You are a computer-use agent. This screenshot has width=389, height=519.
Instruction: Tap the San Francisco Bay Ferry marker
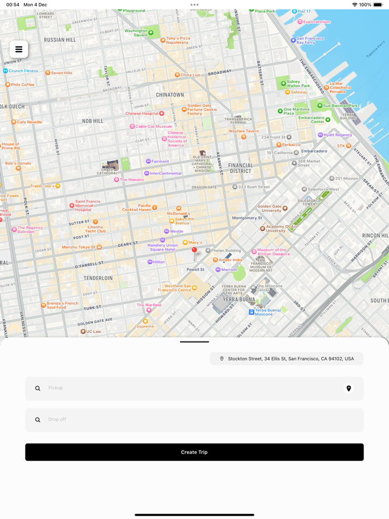[x=293, y=41]
